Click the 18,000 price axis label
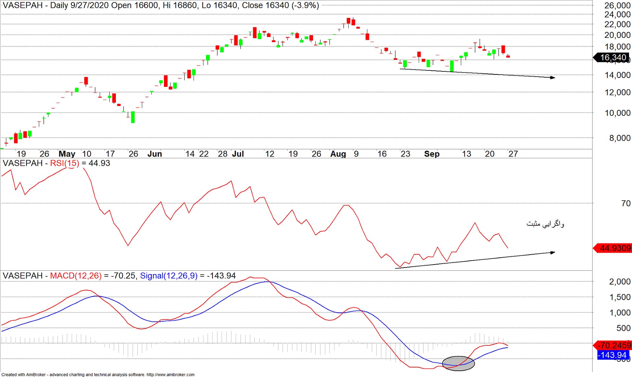This screenshot has height=377, width=632. pos(618,47)
